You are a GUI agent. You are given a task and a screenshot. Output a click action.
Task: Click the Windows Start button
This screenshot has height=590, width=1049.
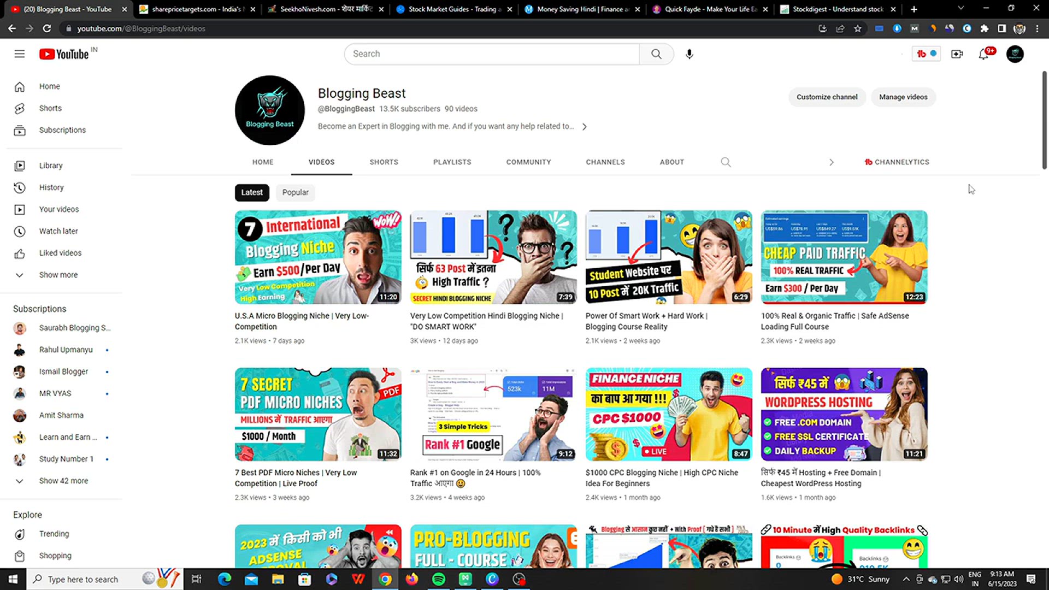[x=13, y=579]
